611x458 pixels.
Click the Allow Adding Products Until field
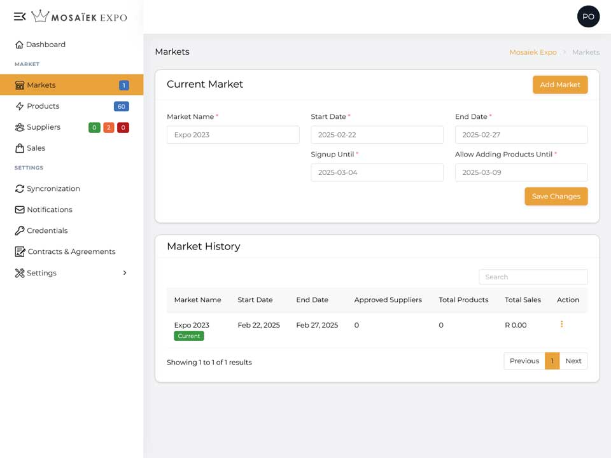click(x=521, y=172)
